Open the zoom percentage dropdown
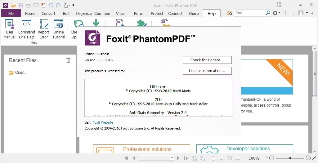 (x=267, y=158)
